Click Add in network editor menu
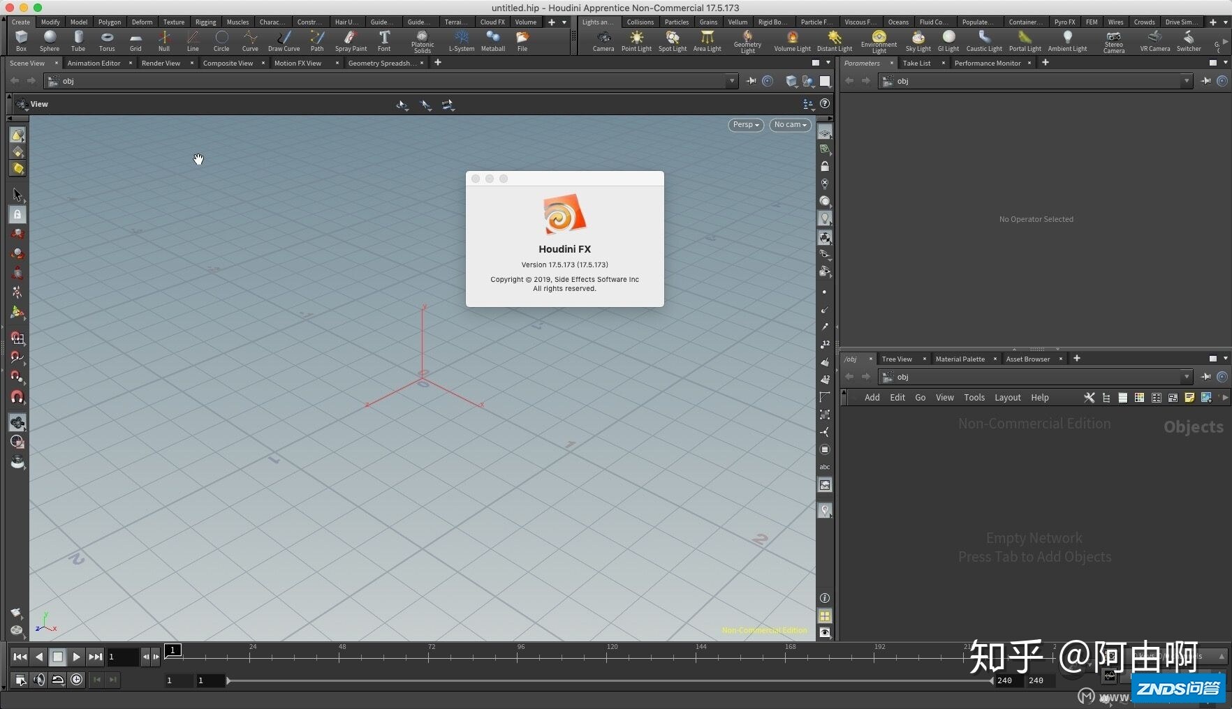Screen dimensions: 1232x709 click(x=872, y=398)
